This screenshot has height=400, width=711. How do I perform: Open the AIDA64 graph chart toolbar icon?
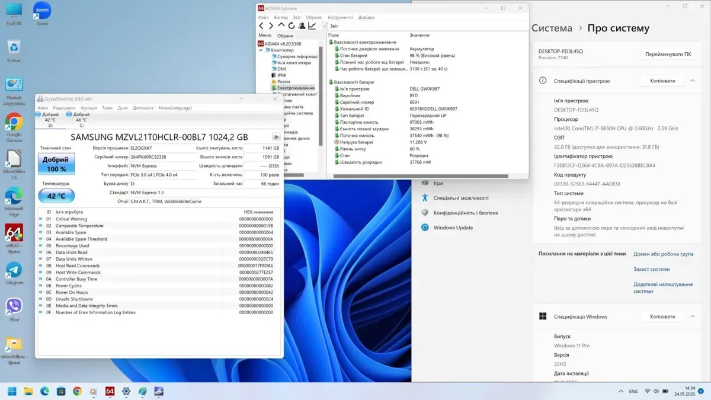pos(312,26)
